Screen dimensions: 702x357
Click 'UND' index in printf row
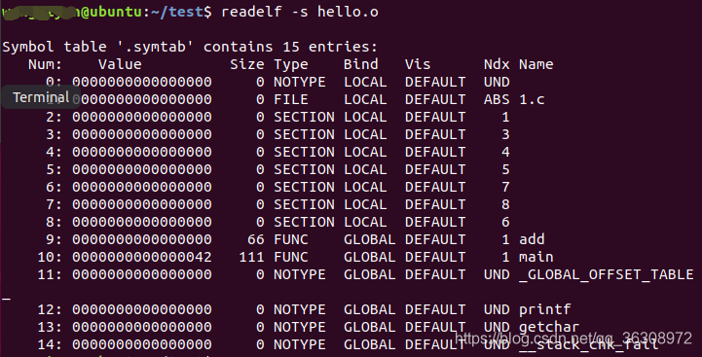pos(497,309)
